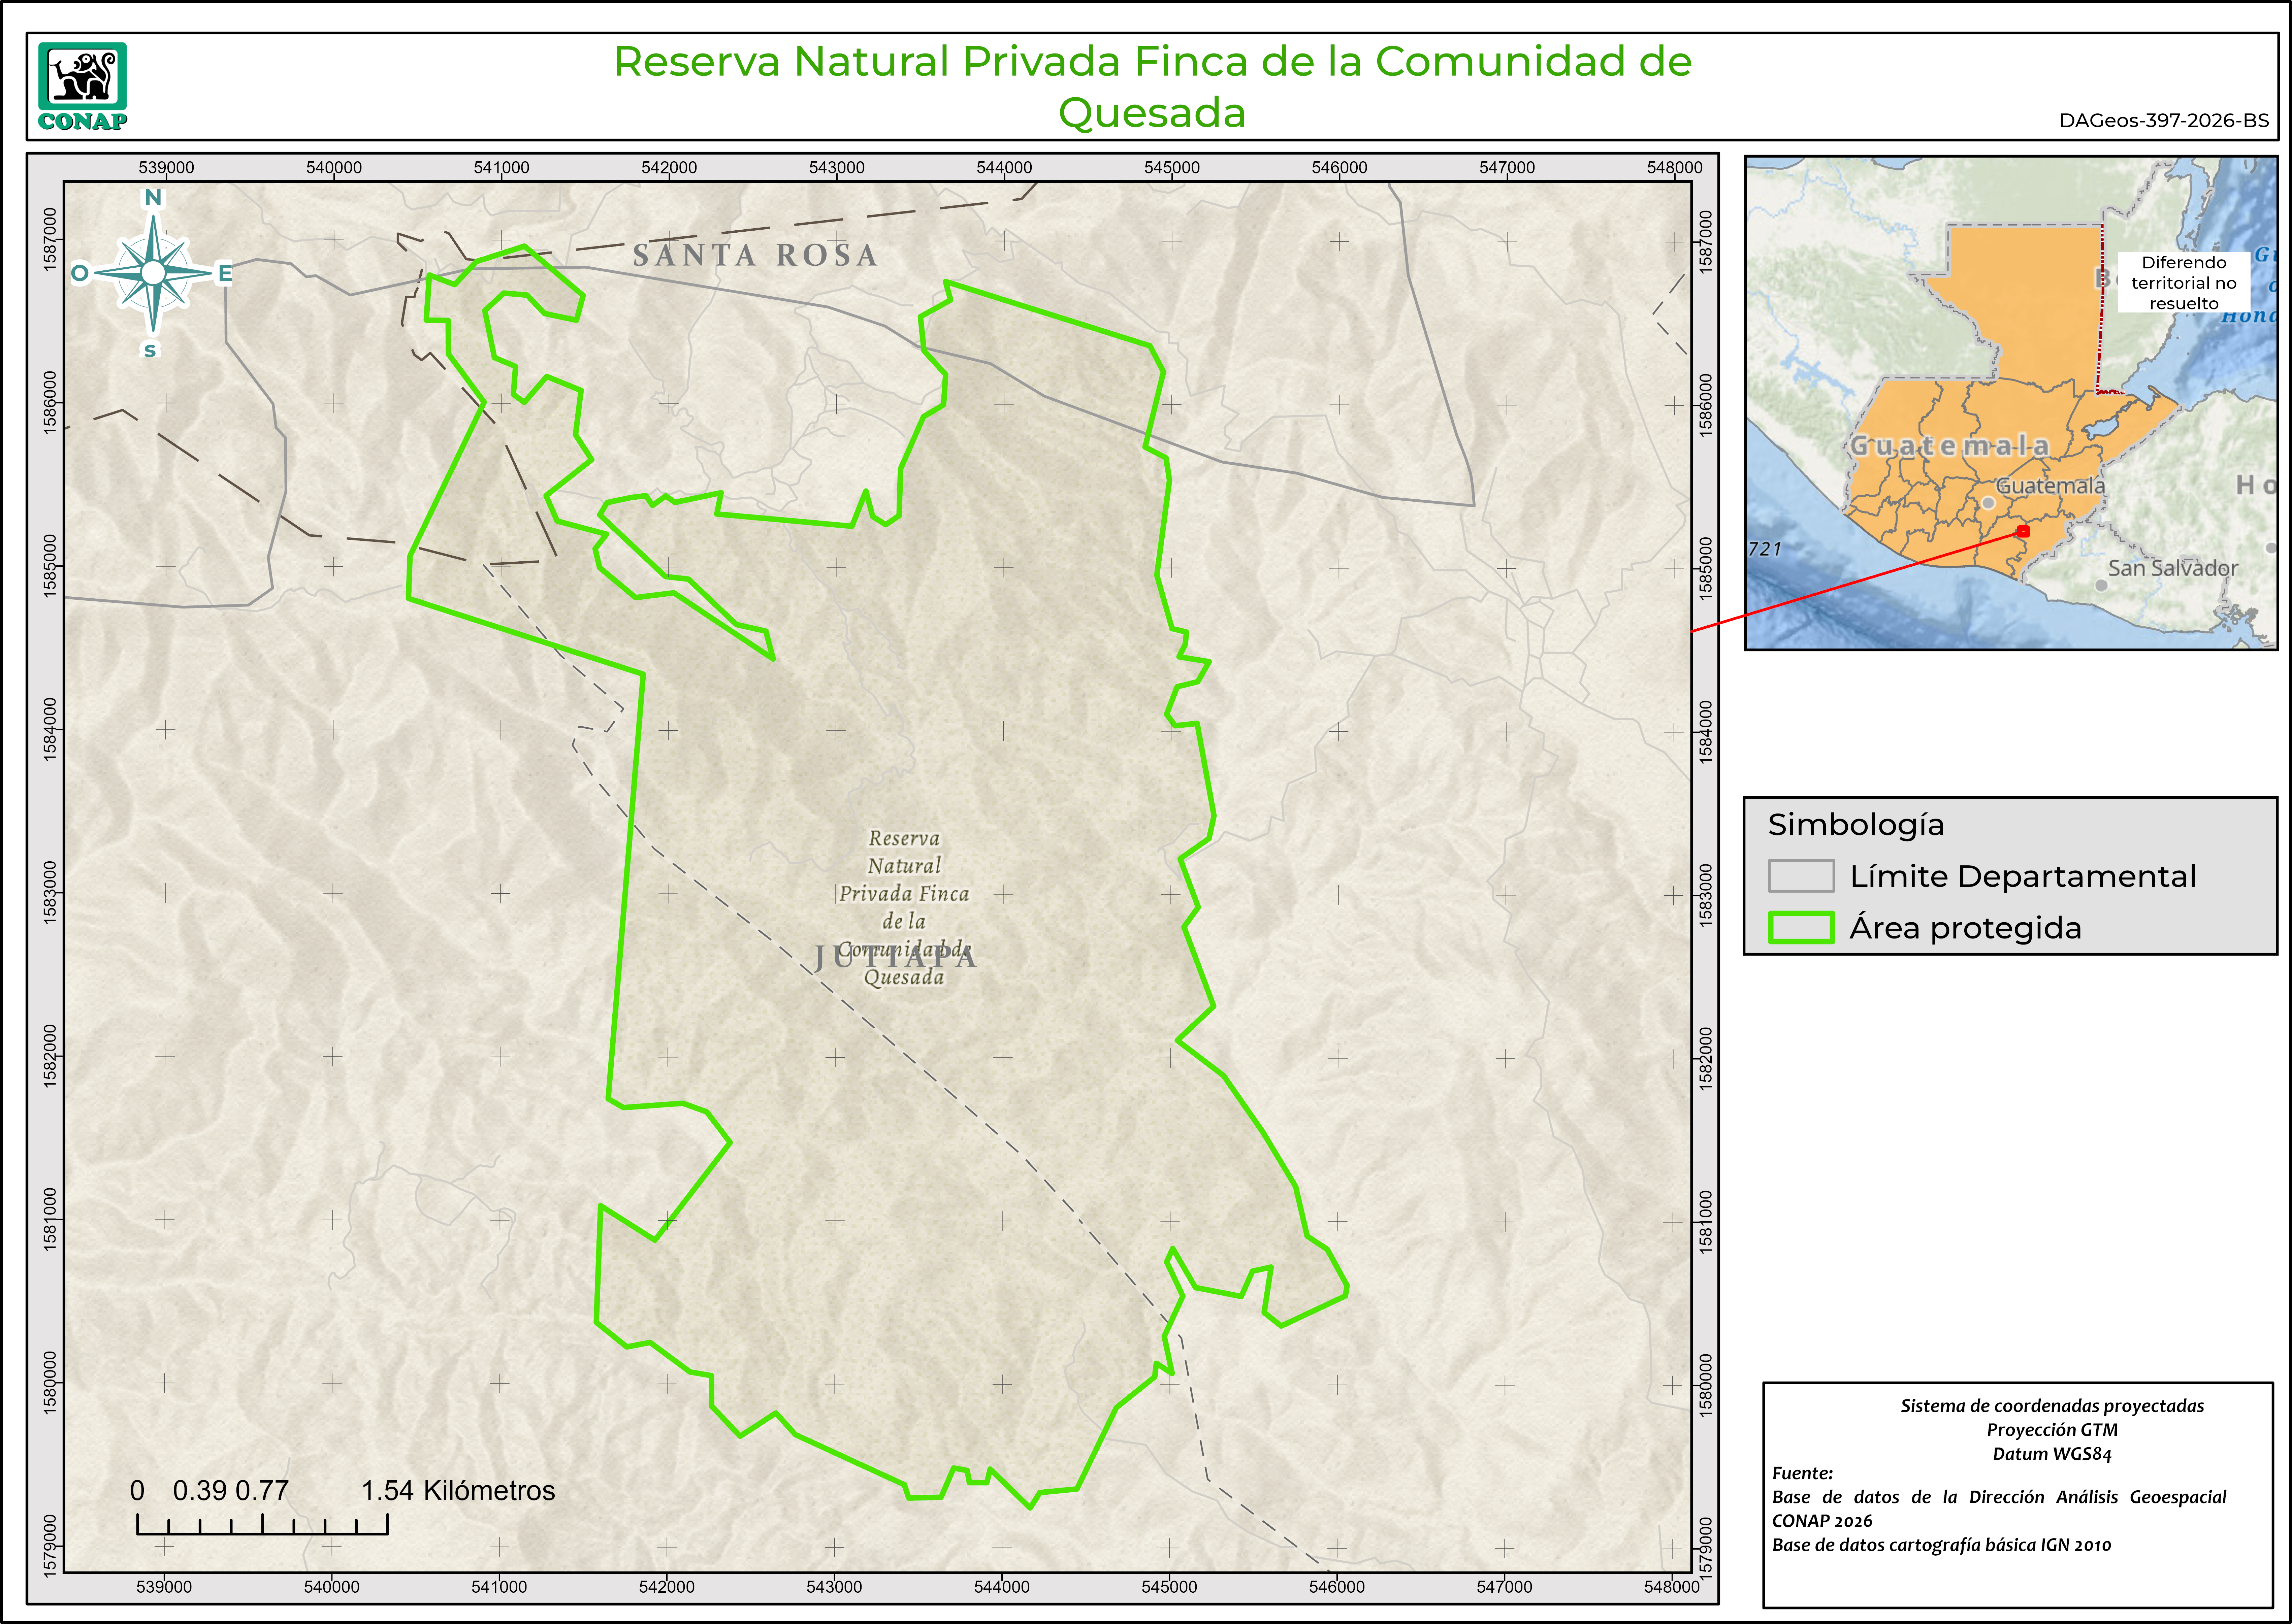Click the Simbología legend heading
This screenshot has height=1624, width=2292.
click(x=1856, y=825)
